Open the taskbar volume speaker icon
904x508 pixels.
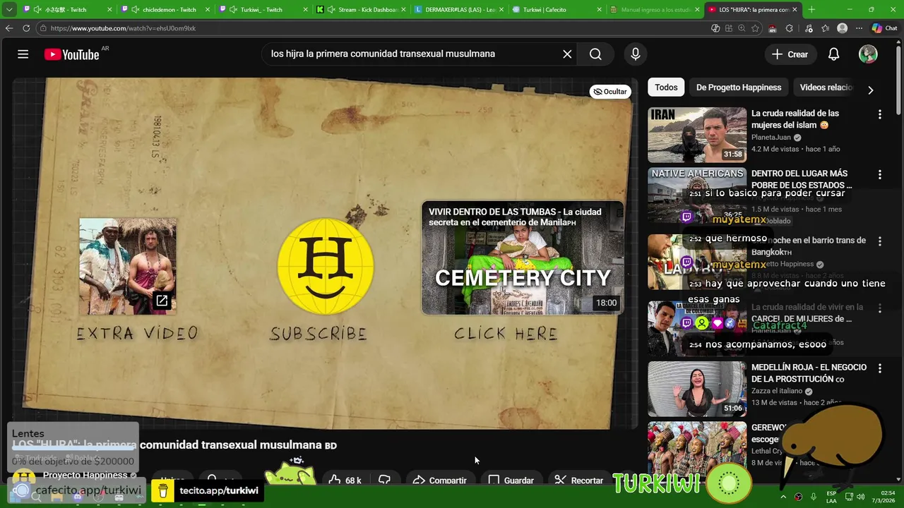(860, 497)
